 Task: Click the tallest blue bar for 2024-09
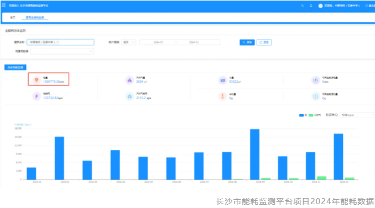(x=255, y=154)
